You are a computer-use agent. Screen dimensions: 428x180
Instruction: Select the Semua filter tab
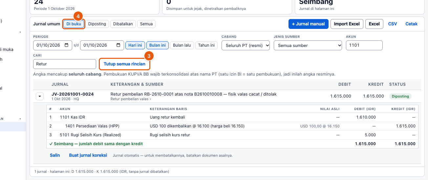pyautogui.click(x=146, y=24)
